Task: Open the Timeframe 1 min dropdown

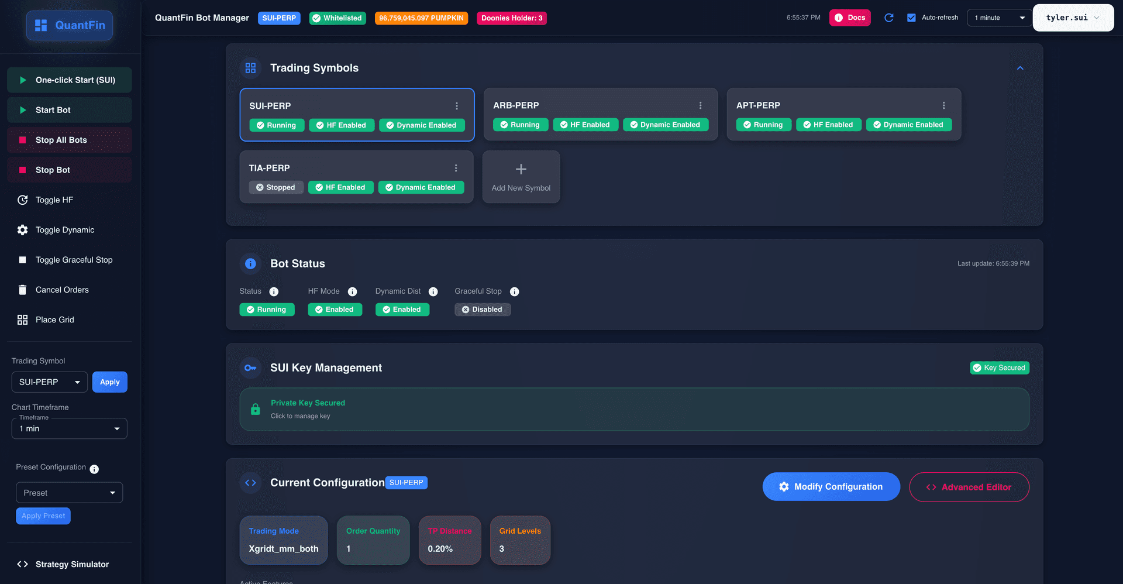Action: pyautogui.click(x=70, y=428)
